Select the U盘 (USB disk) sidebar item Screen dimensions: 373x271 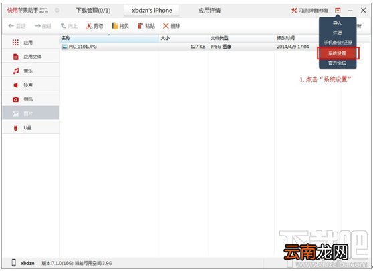coord(31,127)
